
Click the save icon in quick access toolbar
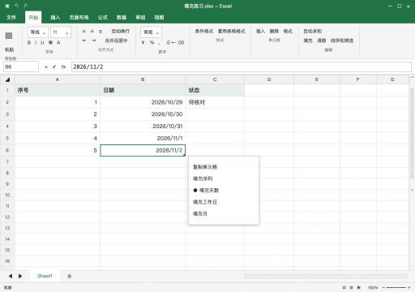click(x=7, y=6)
